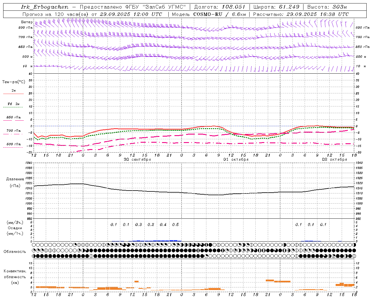371x297 pixels.
Task: Click the "Осадки" precipitation label
Action: tap(15, 228)
